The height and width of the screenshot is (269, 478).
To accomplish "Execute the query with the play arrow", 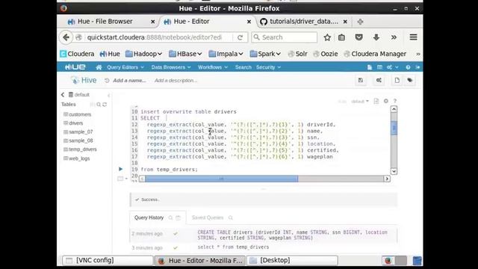I will [x=120, y=169].
